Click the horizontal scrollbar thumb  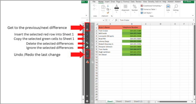[173, 102]
